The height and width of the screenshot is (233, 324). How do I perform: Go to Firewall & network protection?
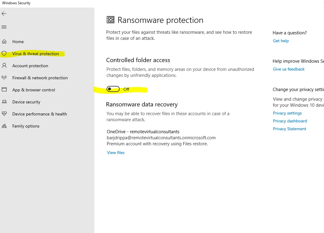point(40,78)
